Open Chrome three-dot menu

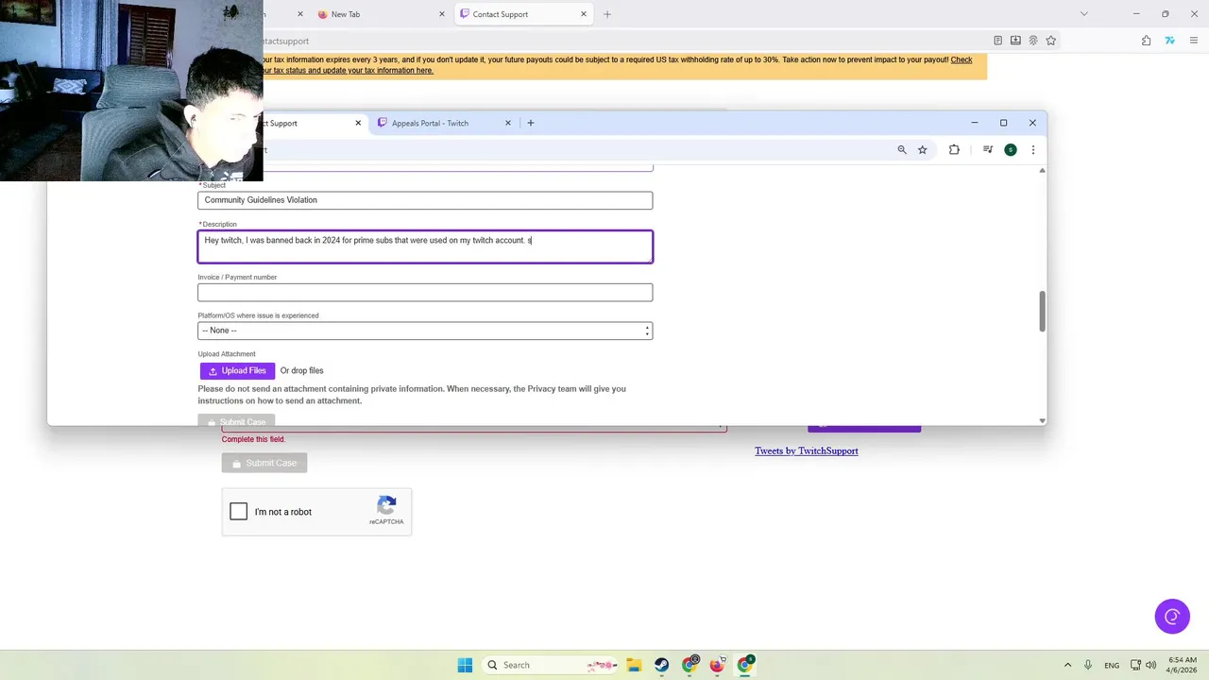1033,149
